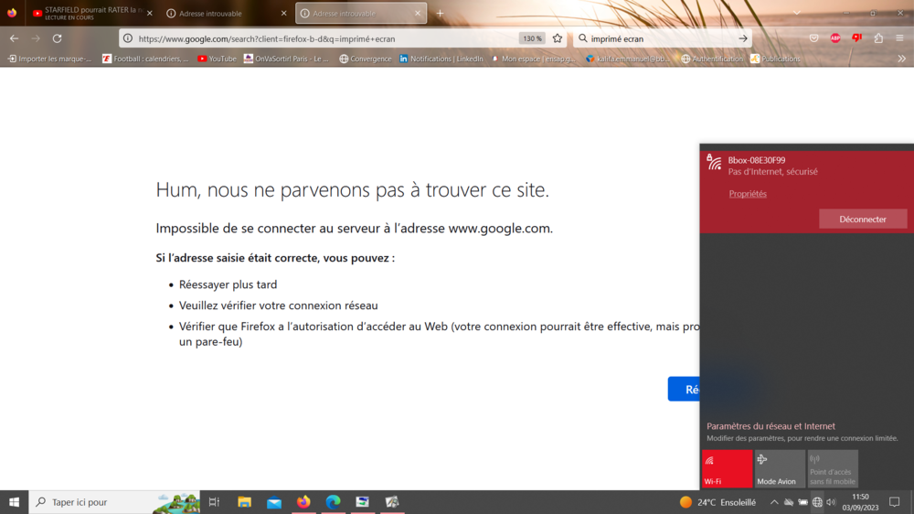The height and width of the screenshot is (514, 914).
Task: Reload the page with the refresh icon
Action: [57, 38]
